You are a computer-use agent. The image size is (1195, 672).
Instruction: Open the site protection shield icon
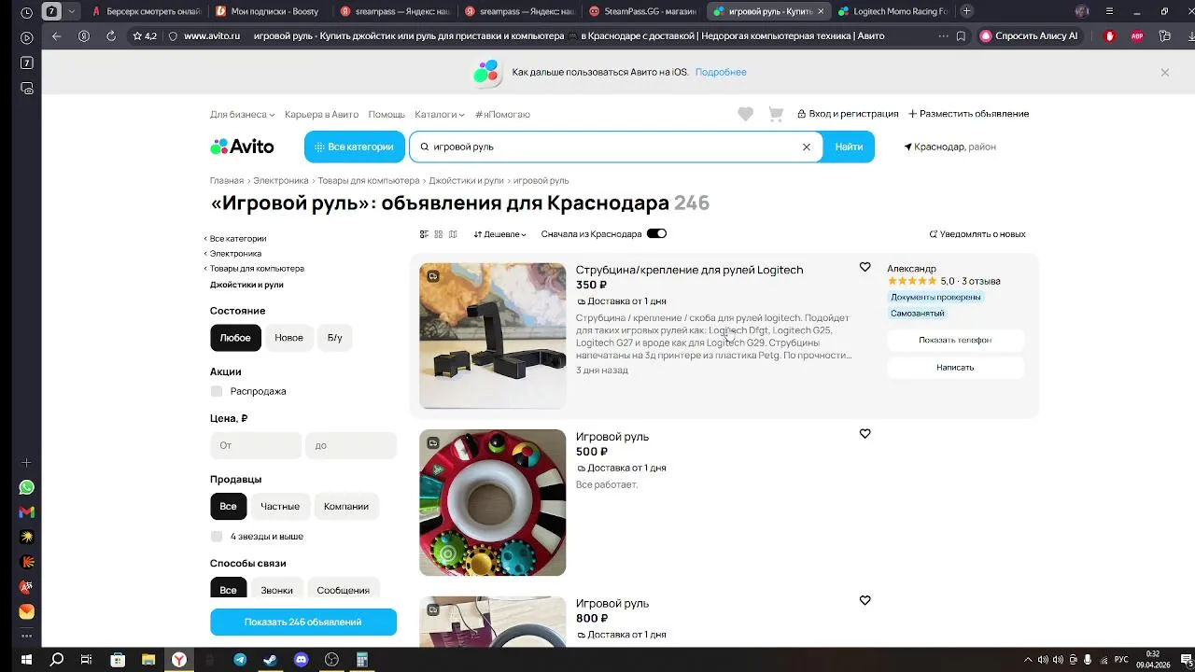tap(173, 35)
